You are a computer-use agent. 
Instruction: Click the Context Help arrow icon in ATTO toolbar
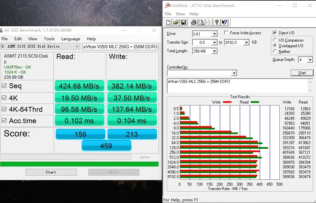[x=224, y=22]
